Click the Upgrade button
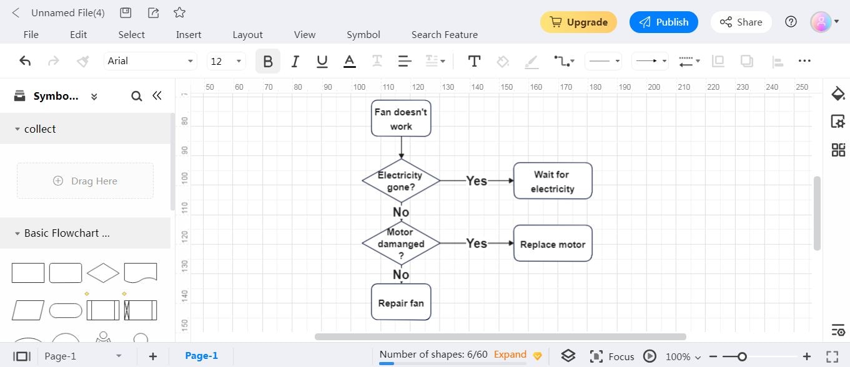The height and width of the screenshot is (367, 850). [x=578, y=22]
